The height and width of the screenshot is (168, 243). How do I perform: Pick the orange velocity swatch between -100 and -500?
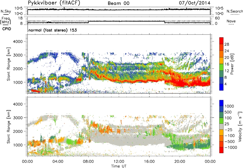coord(221,138)
